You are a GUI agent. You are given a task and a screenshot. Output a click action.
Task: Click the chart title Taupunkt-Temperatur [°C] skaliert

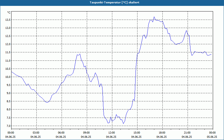point(115,3)
